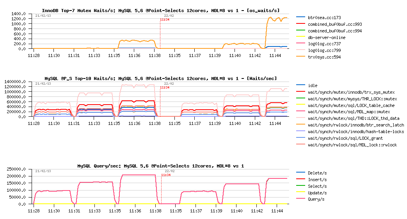
Task: Click the red 11:34 marker in P_S Waits chart
Action: pos(165,87)
